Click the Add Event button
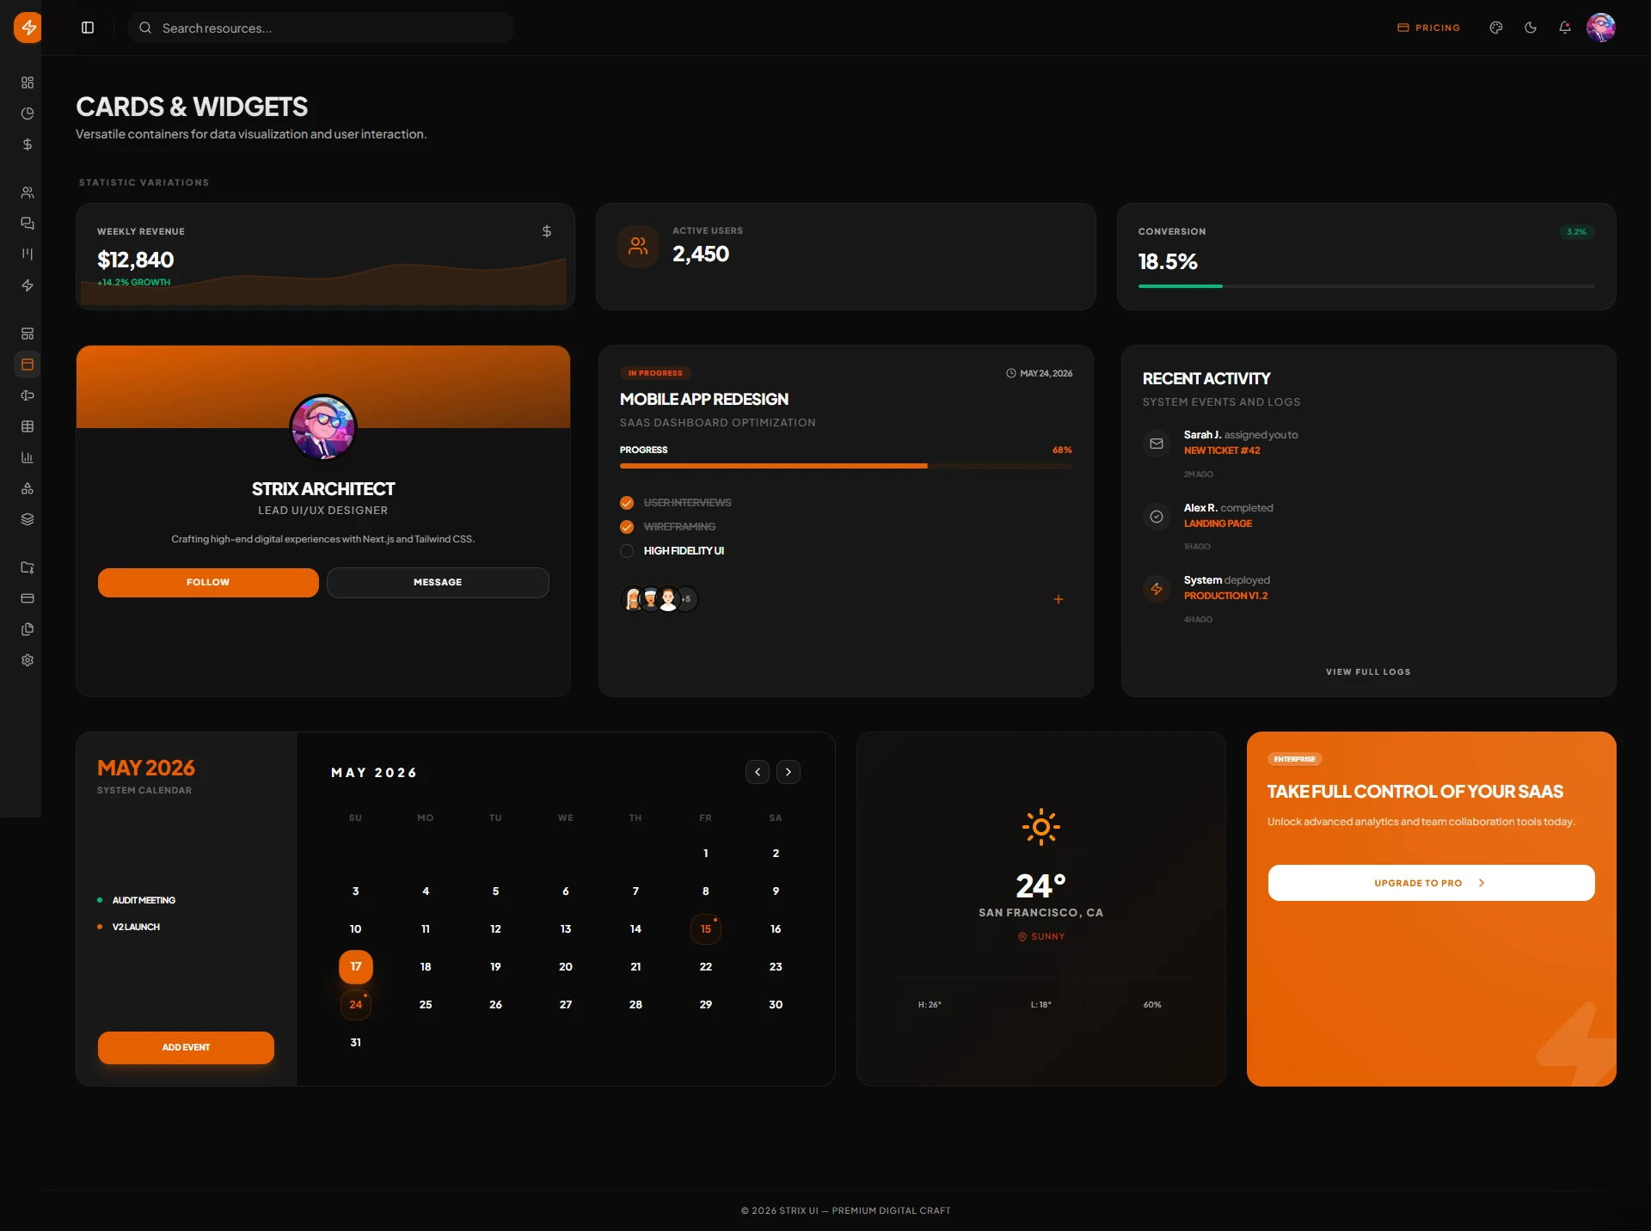Viewport: 1651px width, 1231px height. point(186,1047)
